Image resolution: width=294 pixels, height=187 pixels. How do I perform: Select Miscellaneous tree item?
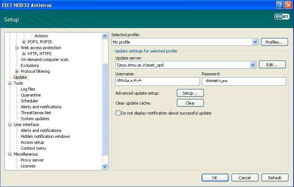pos(26,154)
